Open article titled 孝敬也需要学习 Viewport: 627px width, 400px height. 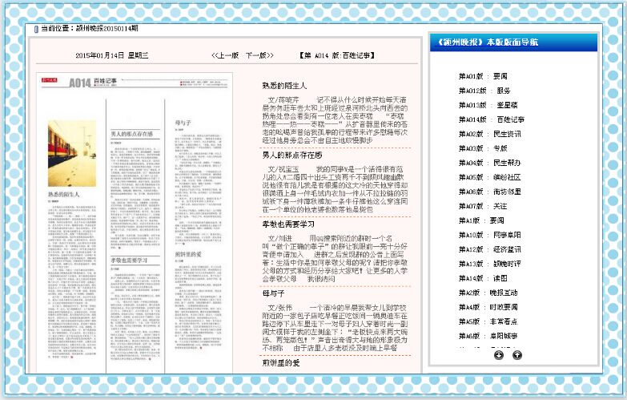tap(288, 224)
